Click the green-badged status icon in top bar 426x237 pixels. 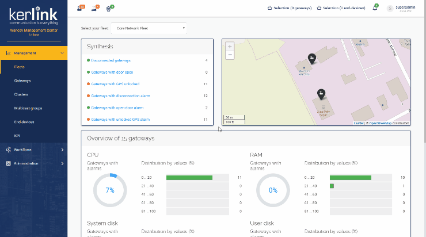tap(110, 8)
